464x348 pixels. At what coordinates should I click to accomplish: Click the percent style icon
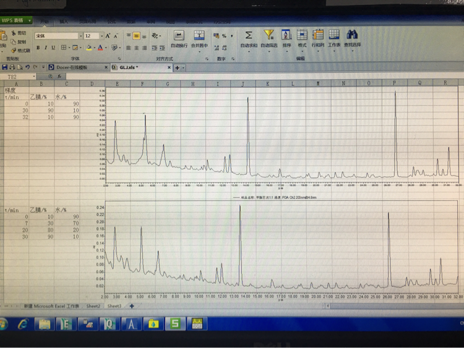(224, 36)
